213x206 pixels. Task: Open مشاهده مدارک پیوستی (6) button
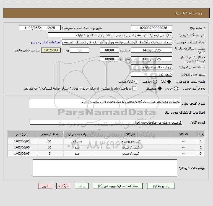(118, 186)
